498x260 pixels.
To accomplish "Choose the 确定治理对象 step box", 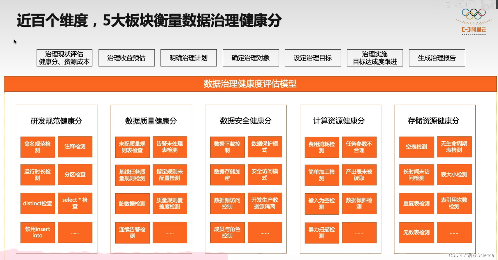I will 251,58.
